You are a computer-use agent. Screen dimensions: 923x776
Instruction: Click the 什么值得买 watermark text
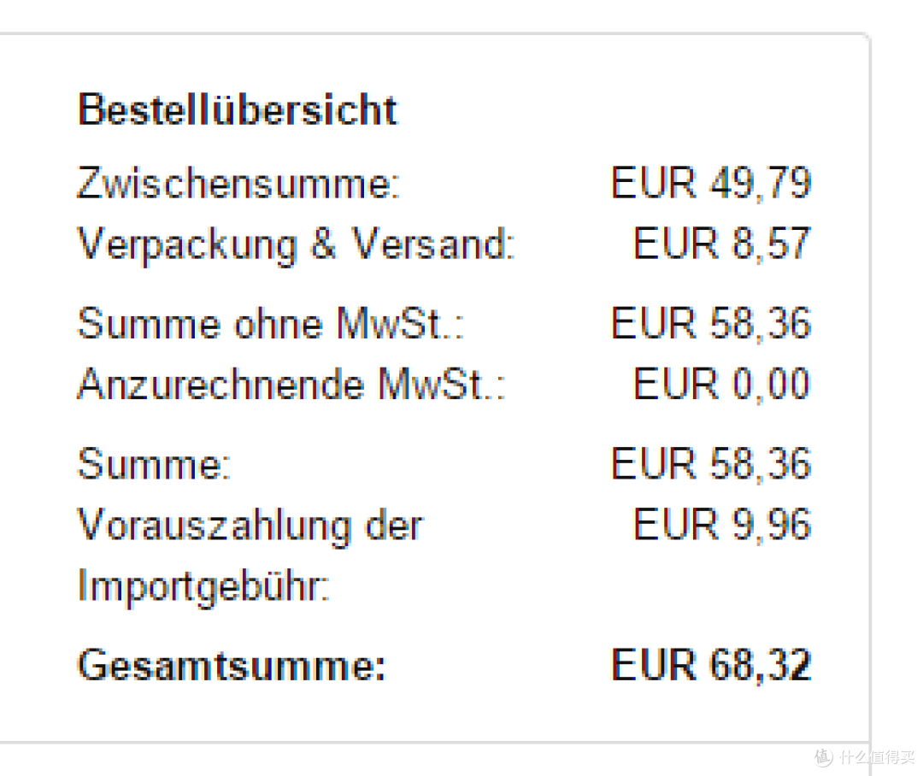(x=877, y=757)
